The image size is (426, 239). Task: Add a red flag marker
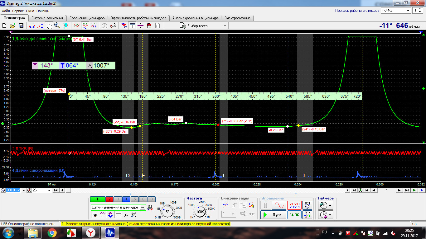149,26
